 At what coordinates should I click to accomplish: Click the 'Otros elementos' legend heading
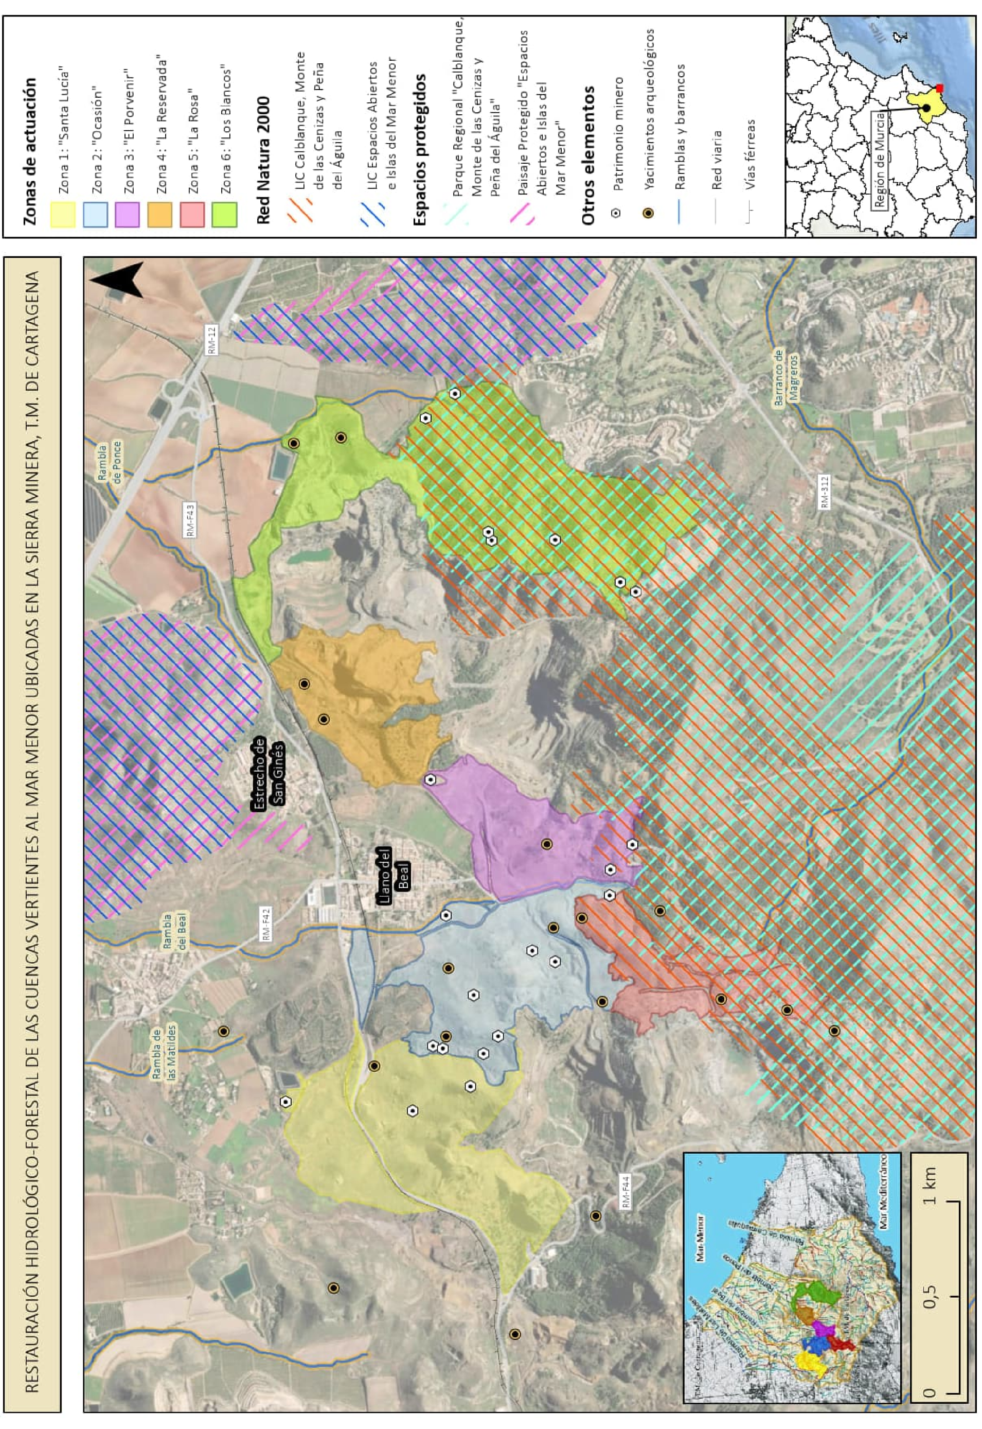point(587,155)
